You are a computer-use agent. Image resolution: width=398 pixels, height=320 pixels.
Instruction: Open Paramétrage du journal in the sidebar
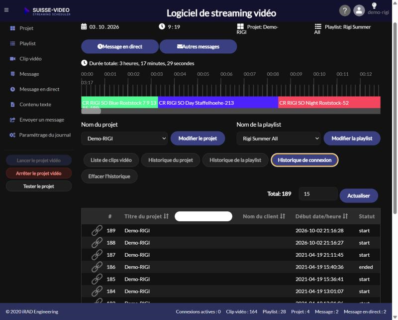pyautogui.click(x=45, y=135)
